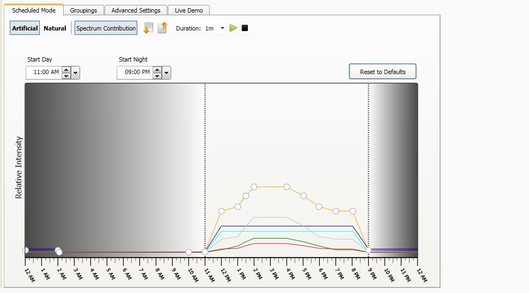Viewport: 529px width, 293px height.
Task: Increase Start Night time with up arrow
Action: (157, 70)
